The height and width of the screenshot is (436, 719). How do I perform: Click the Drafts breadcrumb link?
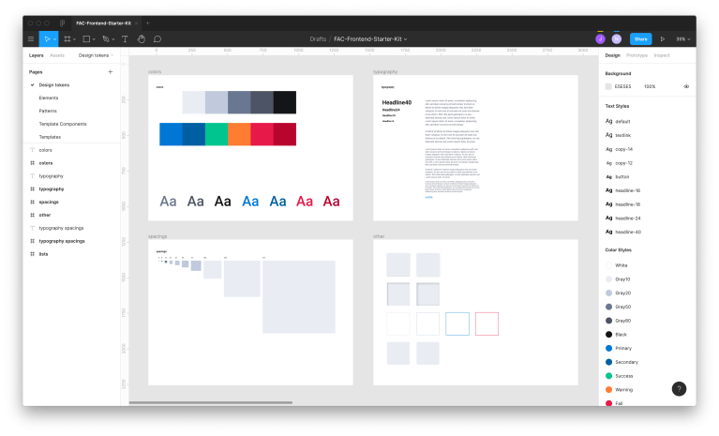pyautogui.click(x=318, y=39)
